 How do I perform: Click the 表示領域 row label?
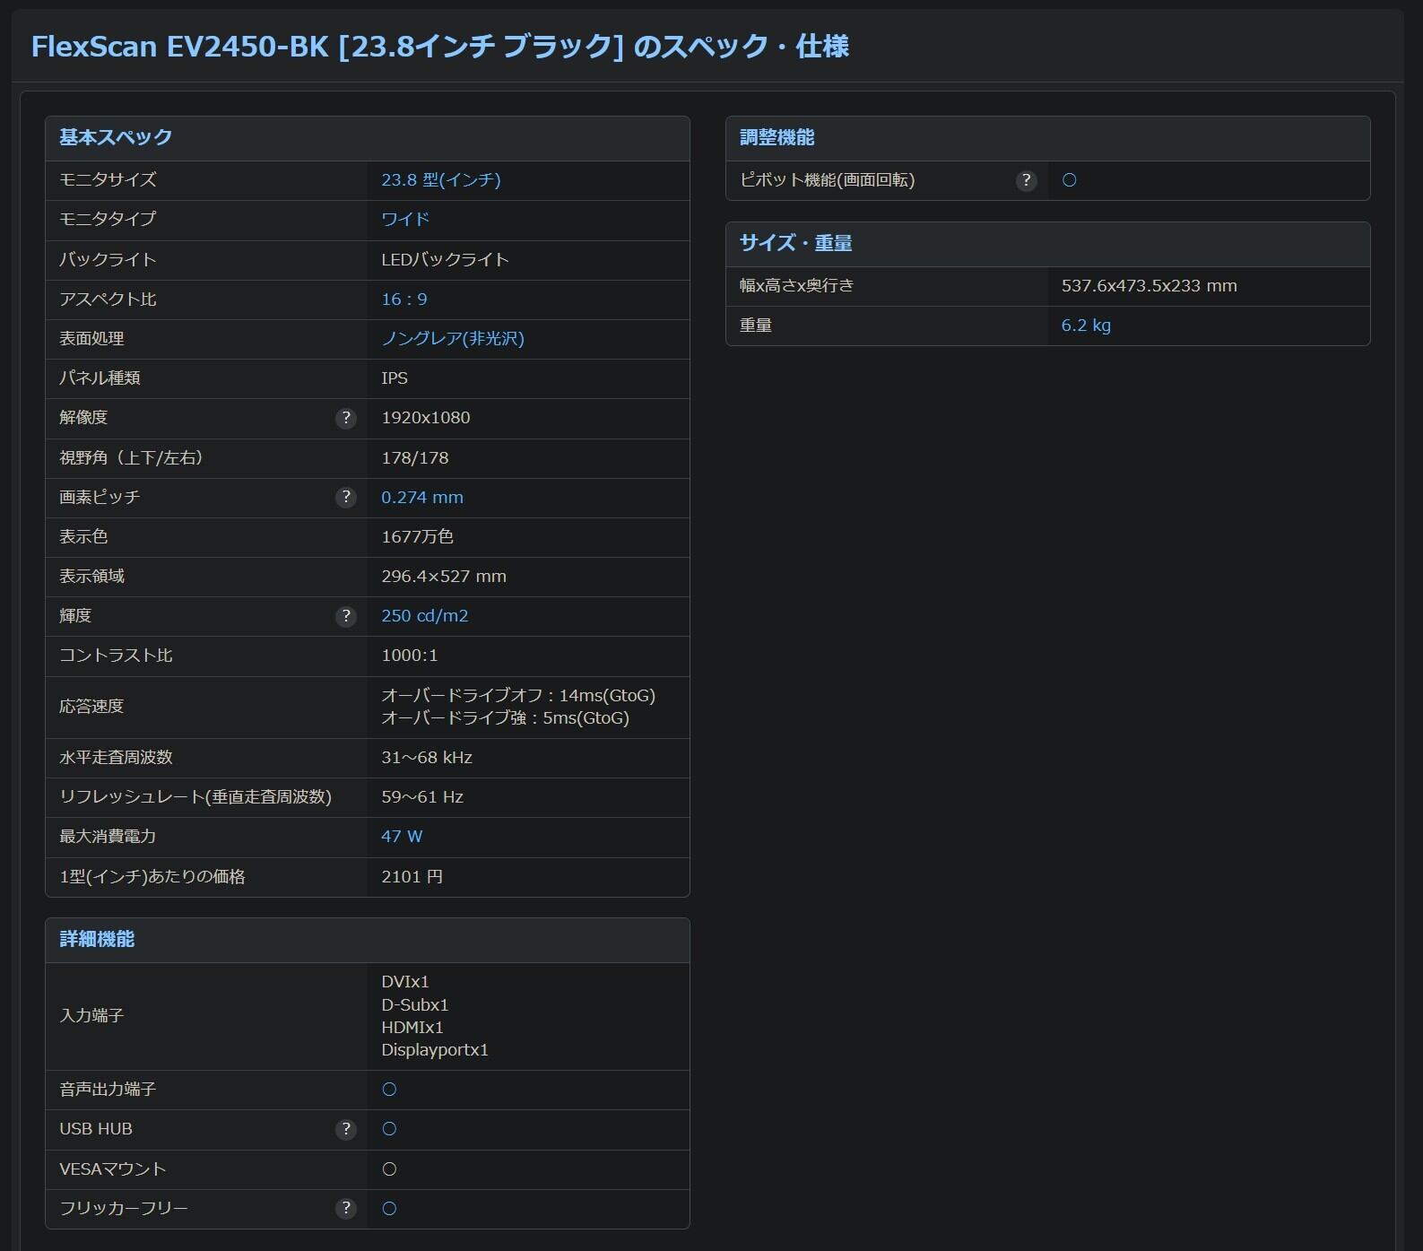pyautogui.click(x=91, y=577)
